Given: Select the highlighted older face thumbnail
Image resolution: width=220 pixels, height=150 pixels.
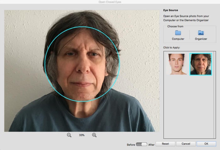Looking at the screenshot, I should [x=201, y=64].
